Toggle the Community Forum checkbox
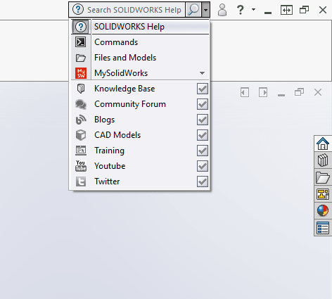The height and width of the screenshot is (299, 332). pos(203,104)
